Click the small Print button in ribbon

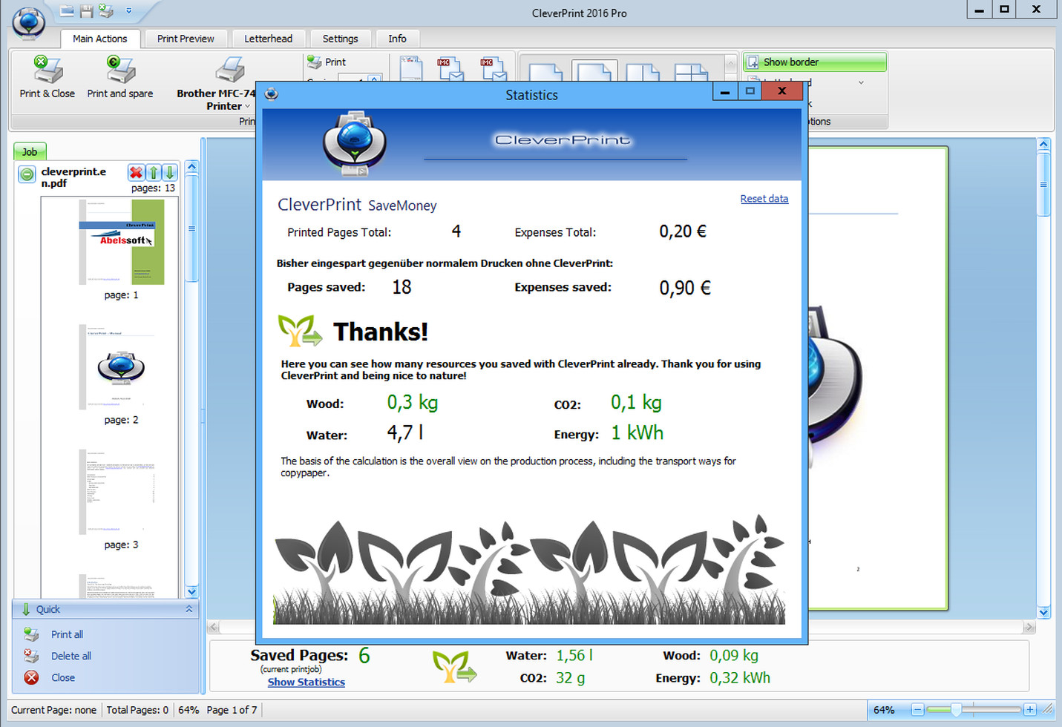click(x=327, y=62)
